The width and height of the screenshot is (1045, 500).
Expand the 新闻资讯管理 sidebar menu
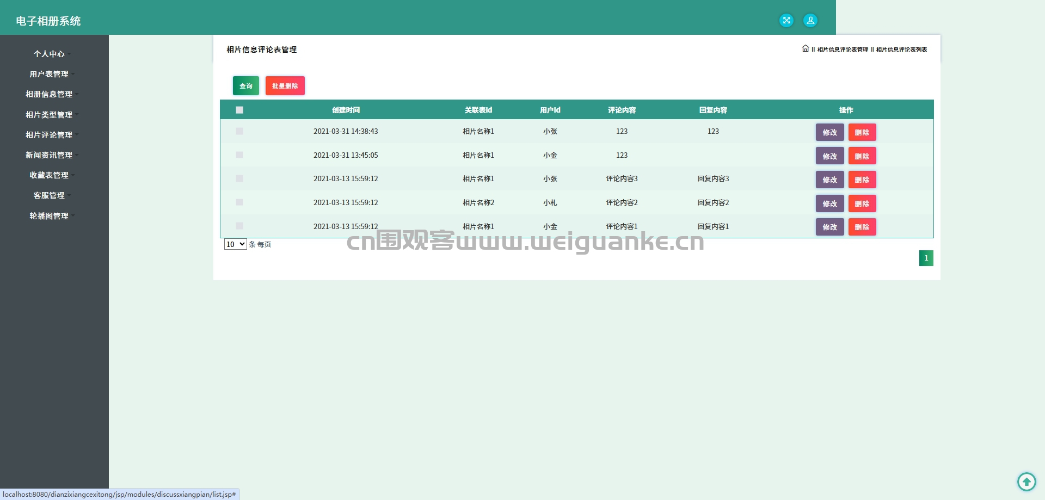point(52,155)
